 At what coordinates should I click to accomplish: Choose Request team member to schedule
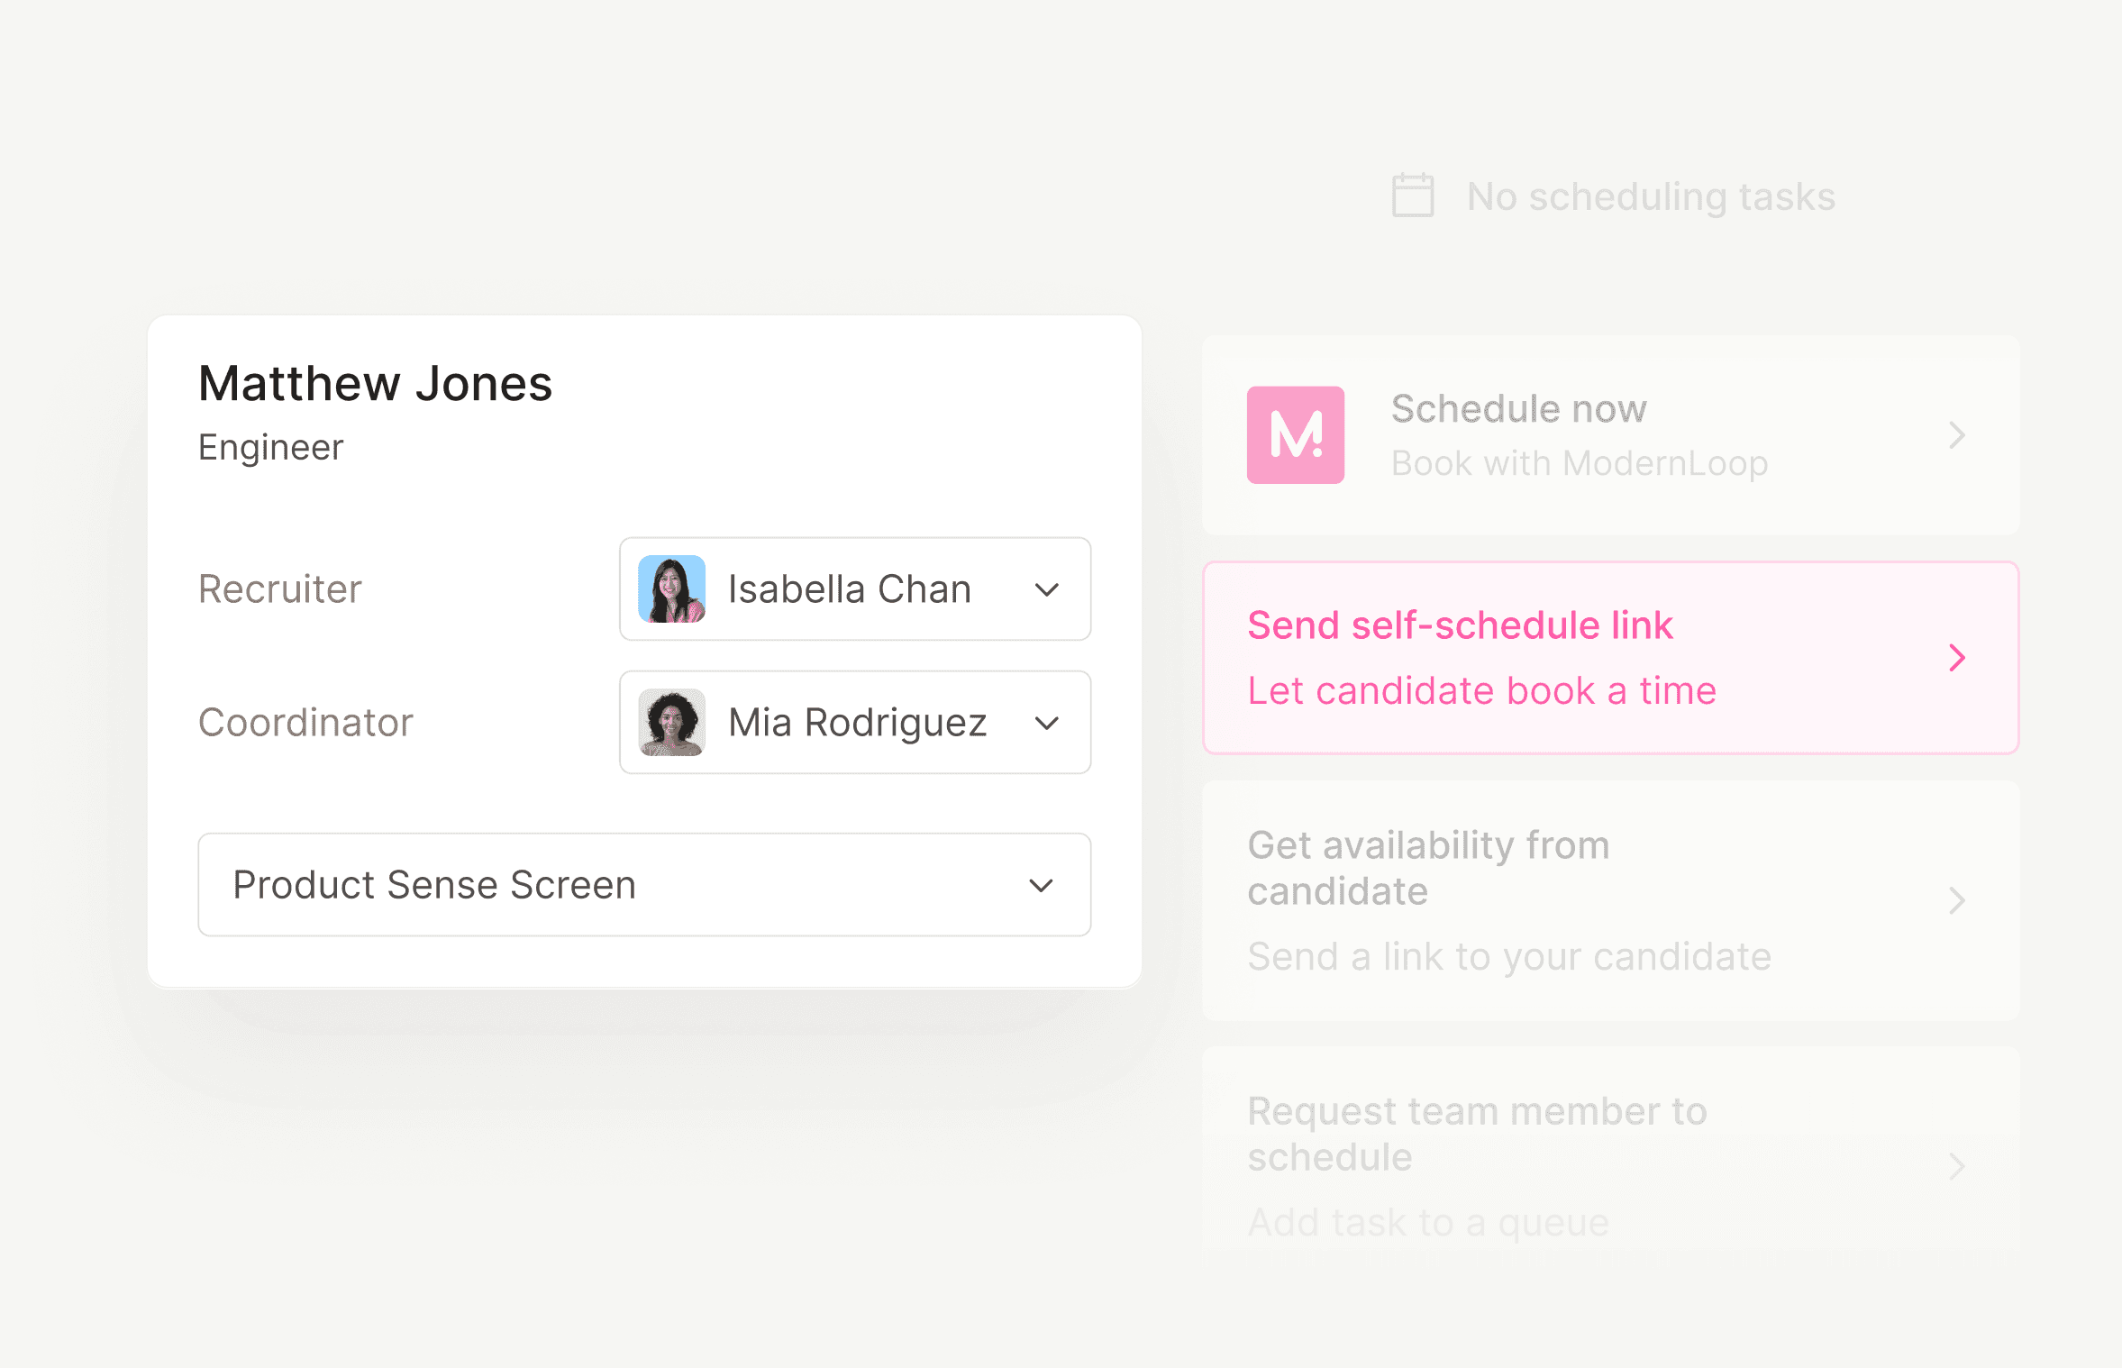coord(1477,1134)
